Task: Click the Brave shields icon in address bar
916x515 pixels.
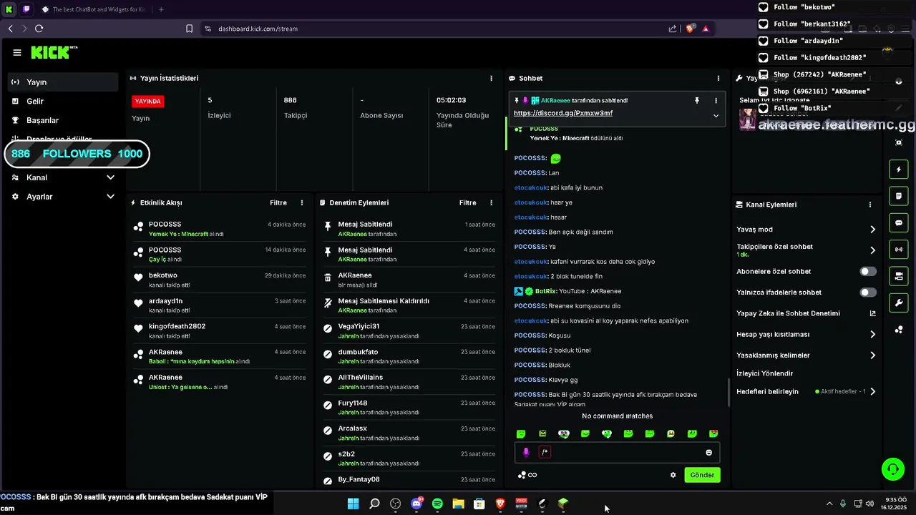Action: tap(690, 29)
